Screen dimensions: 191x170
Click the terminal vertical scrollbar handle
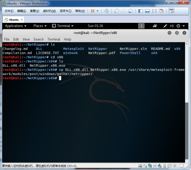pos(187,131)
